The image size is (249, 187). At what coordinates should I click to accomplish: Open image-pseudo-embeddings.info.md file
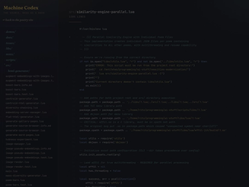(x=28, y=149)
